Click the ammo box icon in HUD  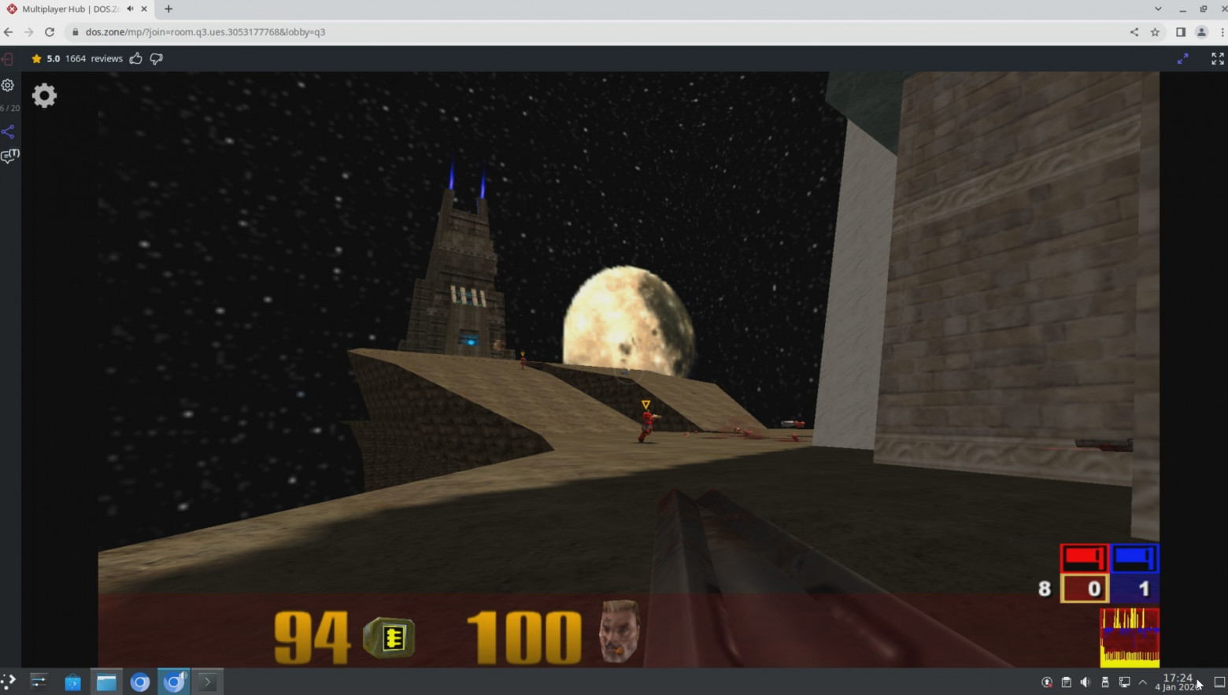point(389,638)
